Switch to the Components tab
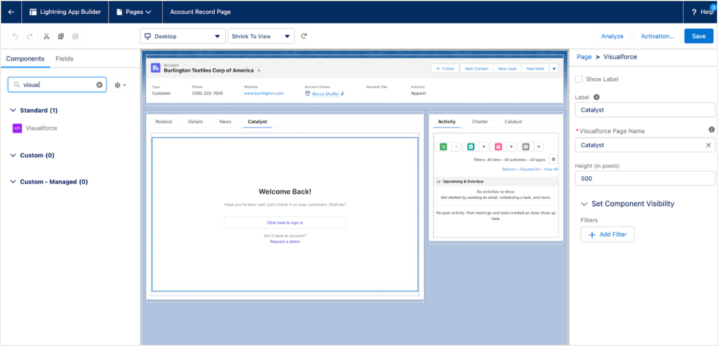Image resolution: width=718 pixels, height=346 pixels. pyautogui.click(x=25, y=59)
